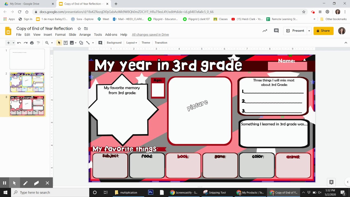Reload the page
This screenshot has height=197, width=350.
19,12
